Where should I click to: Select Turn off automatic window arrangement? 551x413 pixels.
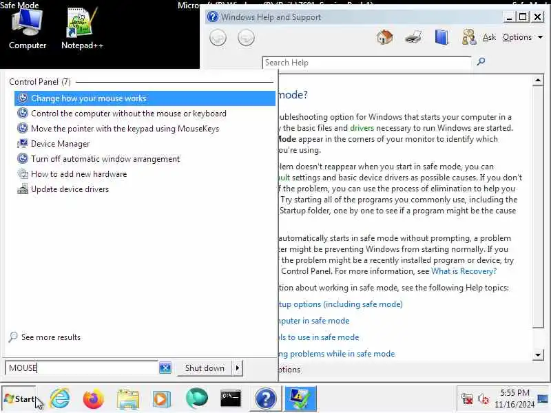[x=145, y=159]
